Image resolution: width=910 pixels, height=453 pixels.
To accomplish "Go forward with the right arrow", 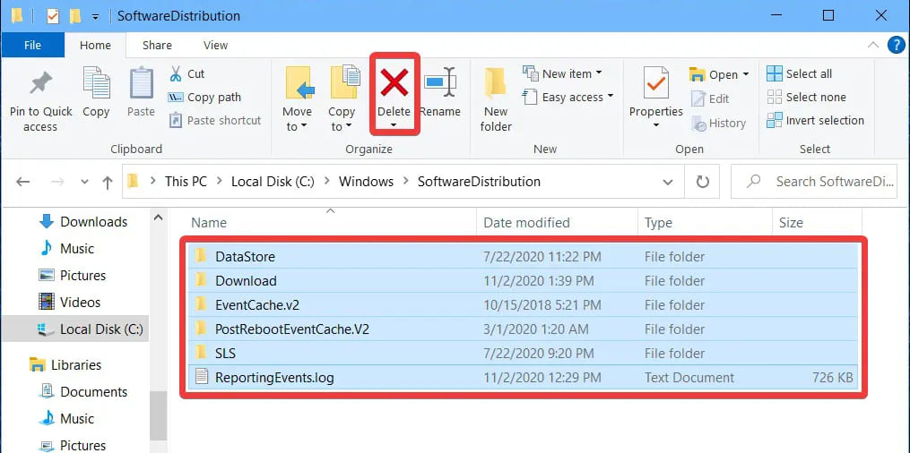I will tap(57, 182).
